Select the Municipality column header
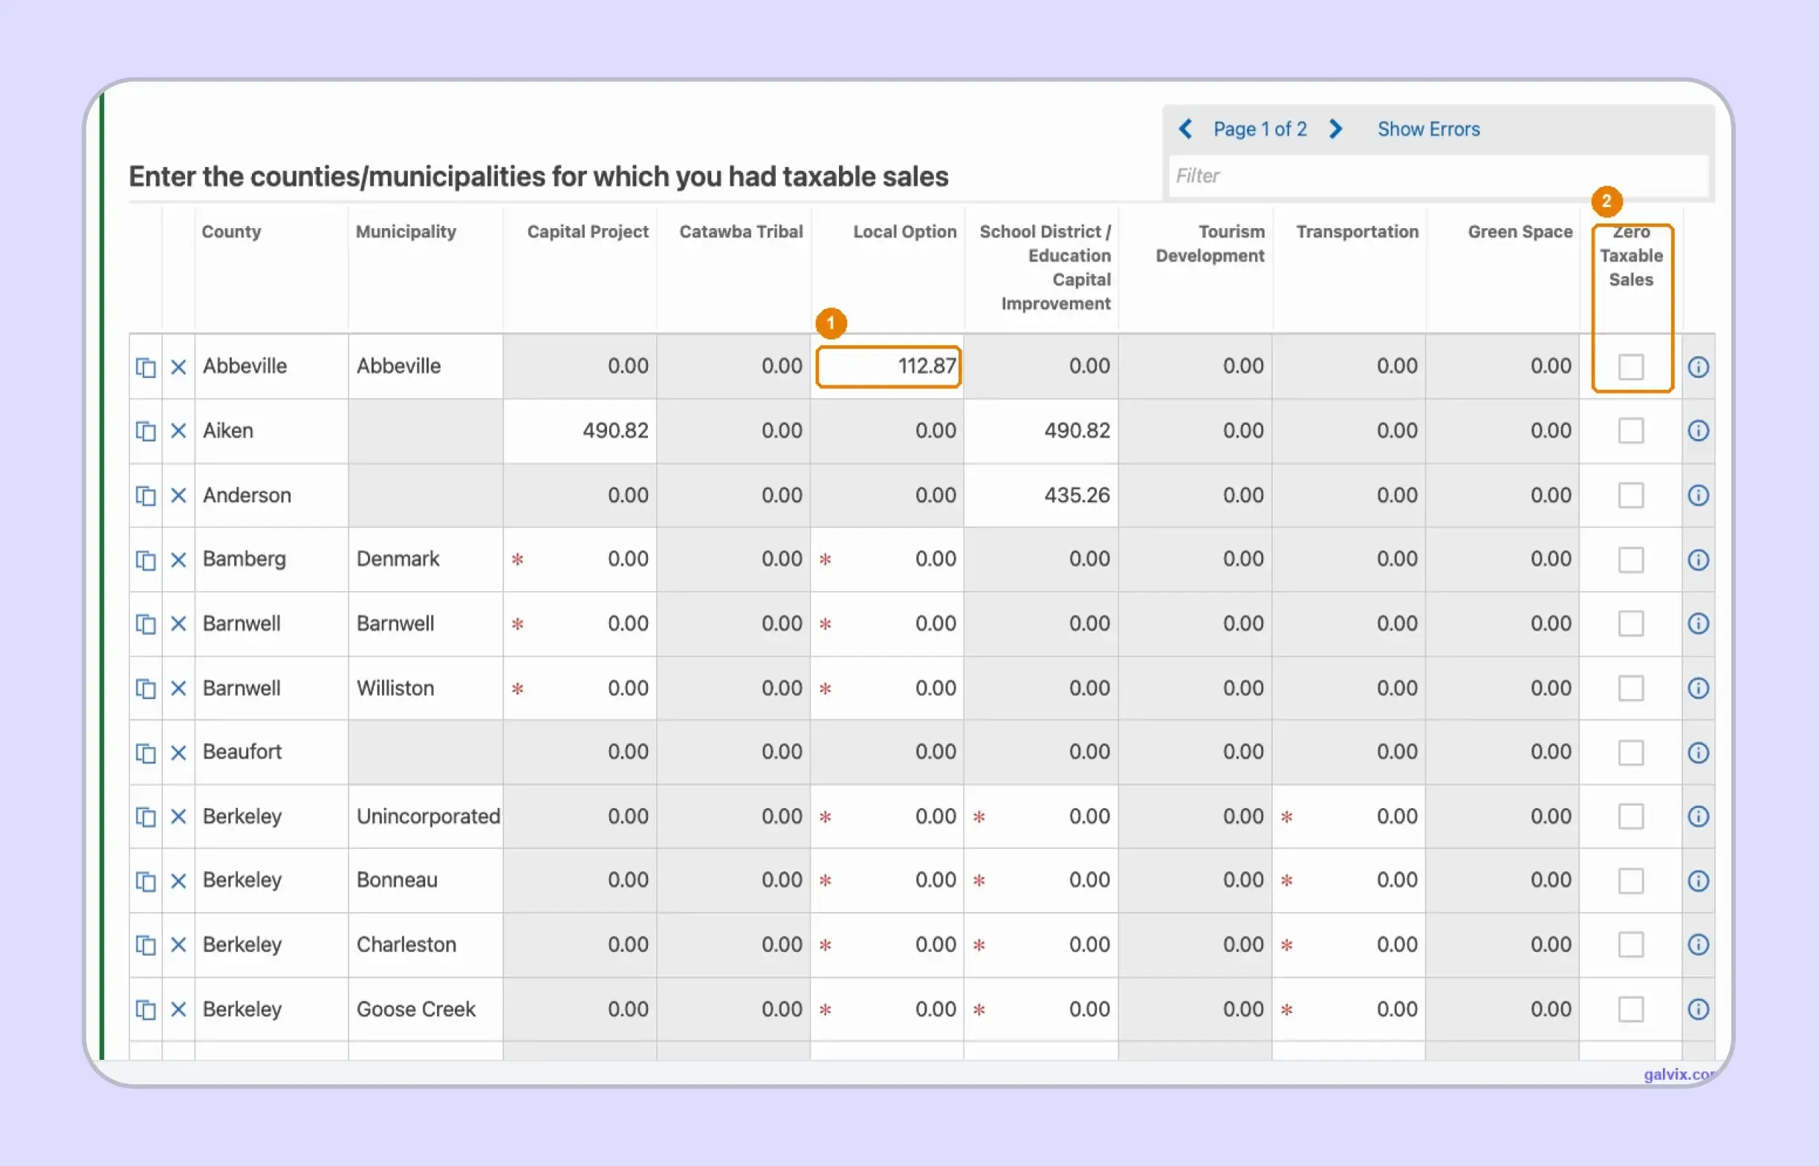This screenshot has width=1819, height=1166. [406, 232]
